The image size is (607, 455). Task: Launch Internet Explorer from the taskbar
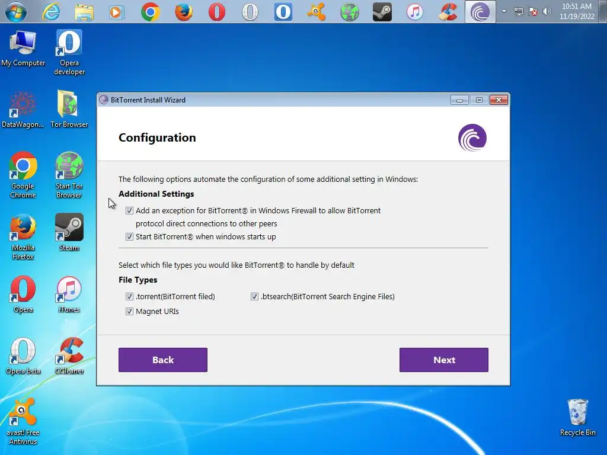[51, 12]
